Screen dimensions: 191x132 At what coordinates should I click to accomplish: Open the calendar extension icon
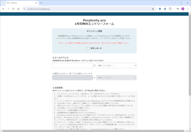click(x=160, y=9)
